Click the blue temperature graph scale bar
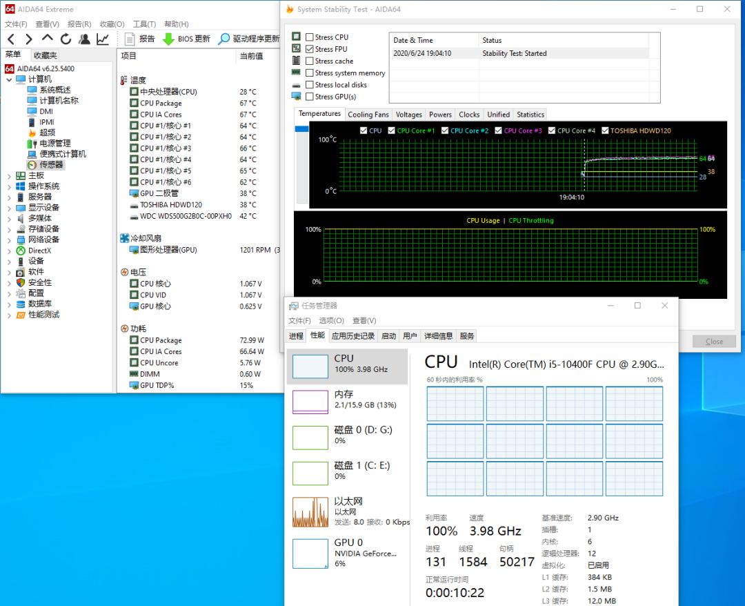 301,129
